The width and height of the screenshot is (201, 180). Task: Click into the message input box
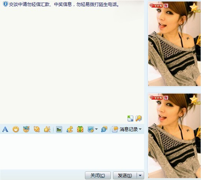pos(72,152)
